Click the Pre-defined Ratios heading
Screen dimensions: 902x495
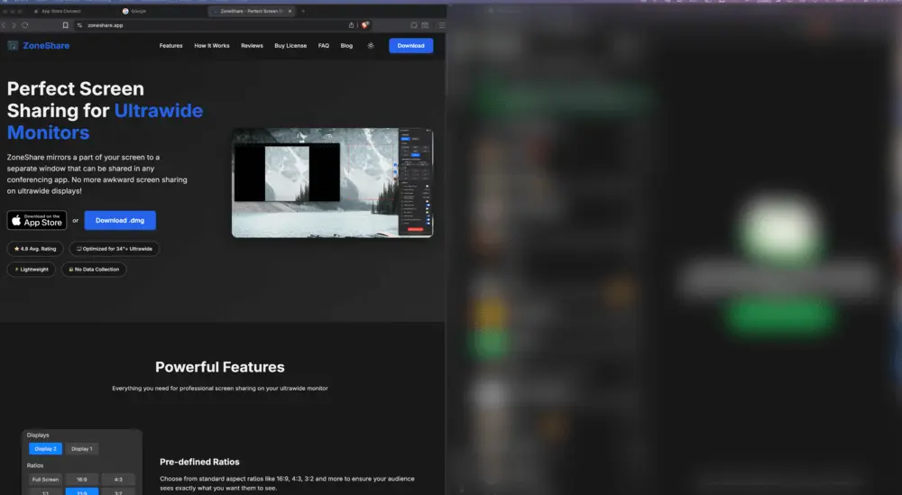coord(199,462)
